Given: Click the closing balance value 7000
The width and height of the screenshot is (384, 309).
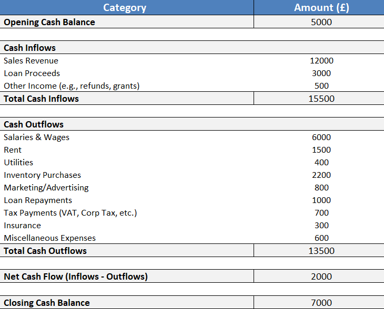Looking at the screenshot, I should pyautogui.click(x=321, y=303).
